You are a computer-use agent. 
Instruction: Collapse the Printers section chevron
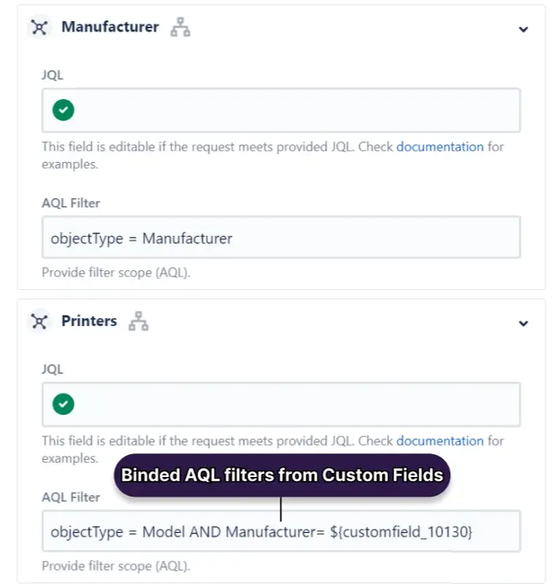[523, 323]
